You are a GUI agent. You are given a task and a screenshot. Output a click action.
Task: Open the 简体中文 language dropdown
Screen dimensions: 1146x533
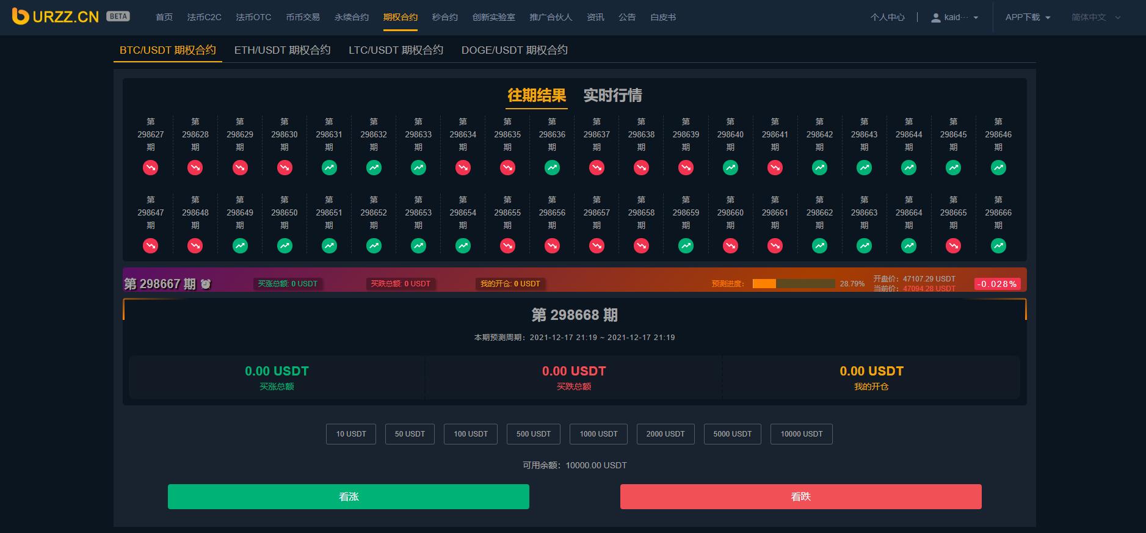(x=1096, y=18)
